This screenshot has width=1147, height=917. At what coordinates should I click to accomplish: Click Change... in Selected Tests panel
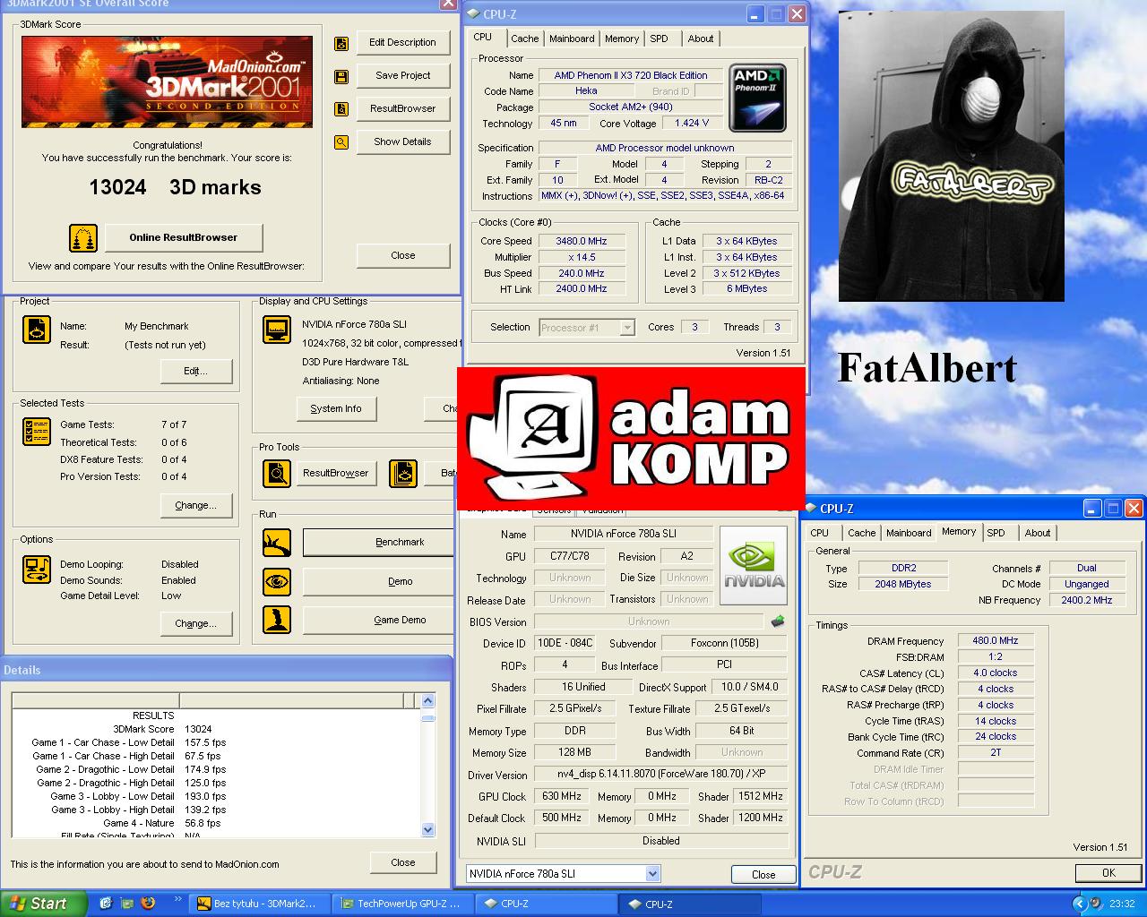tap(196, 505)
